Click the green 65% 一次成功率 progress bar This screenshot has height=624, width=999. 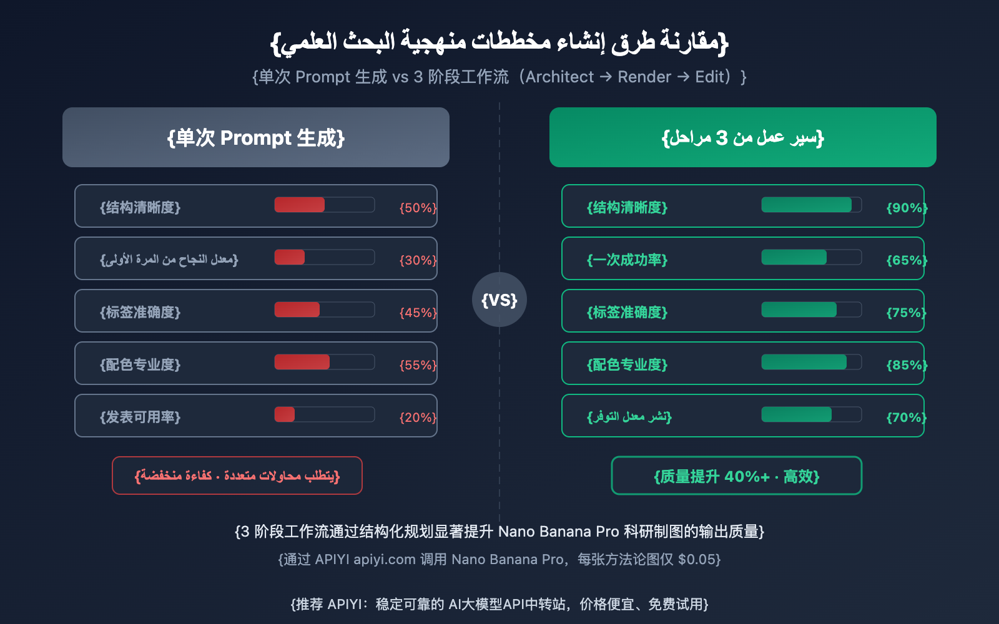811,257
